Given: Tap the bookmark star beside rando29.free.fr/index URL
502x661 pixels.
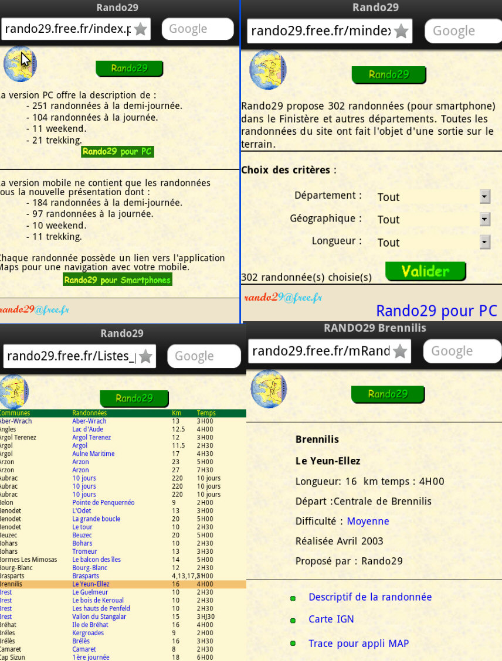Looking at the screenshot, I should point(141,29).
